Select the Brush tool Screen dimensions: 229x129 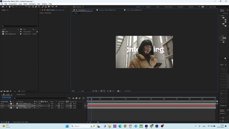[43, 7]
